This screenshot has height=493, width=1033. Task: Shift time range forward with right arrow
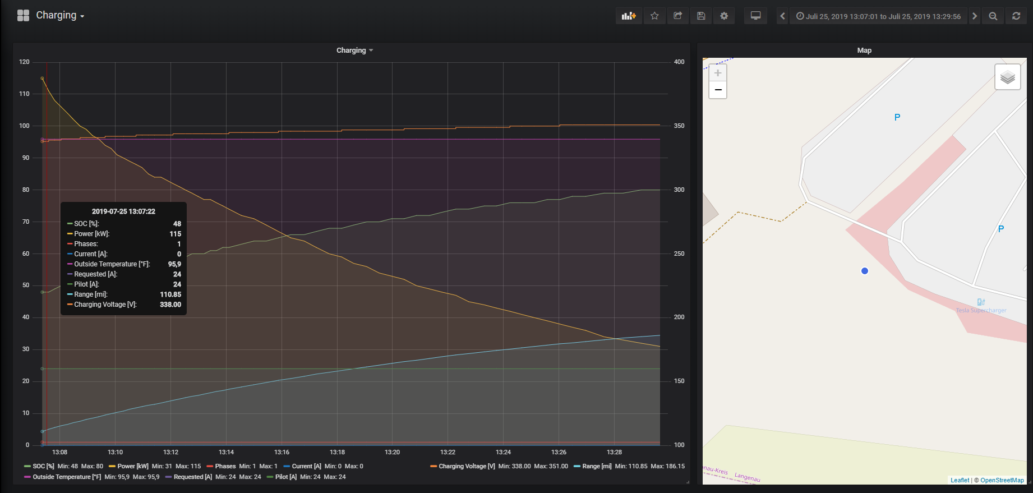click(975, 16)
